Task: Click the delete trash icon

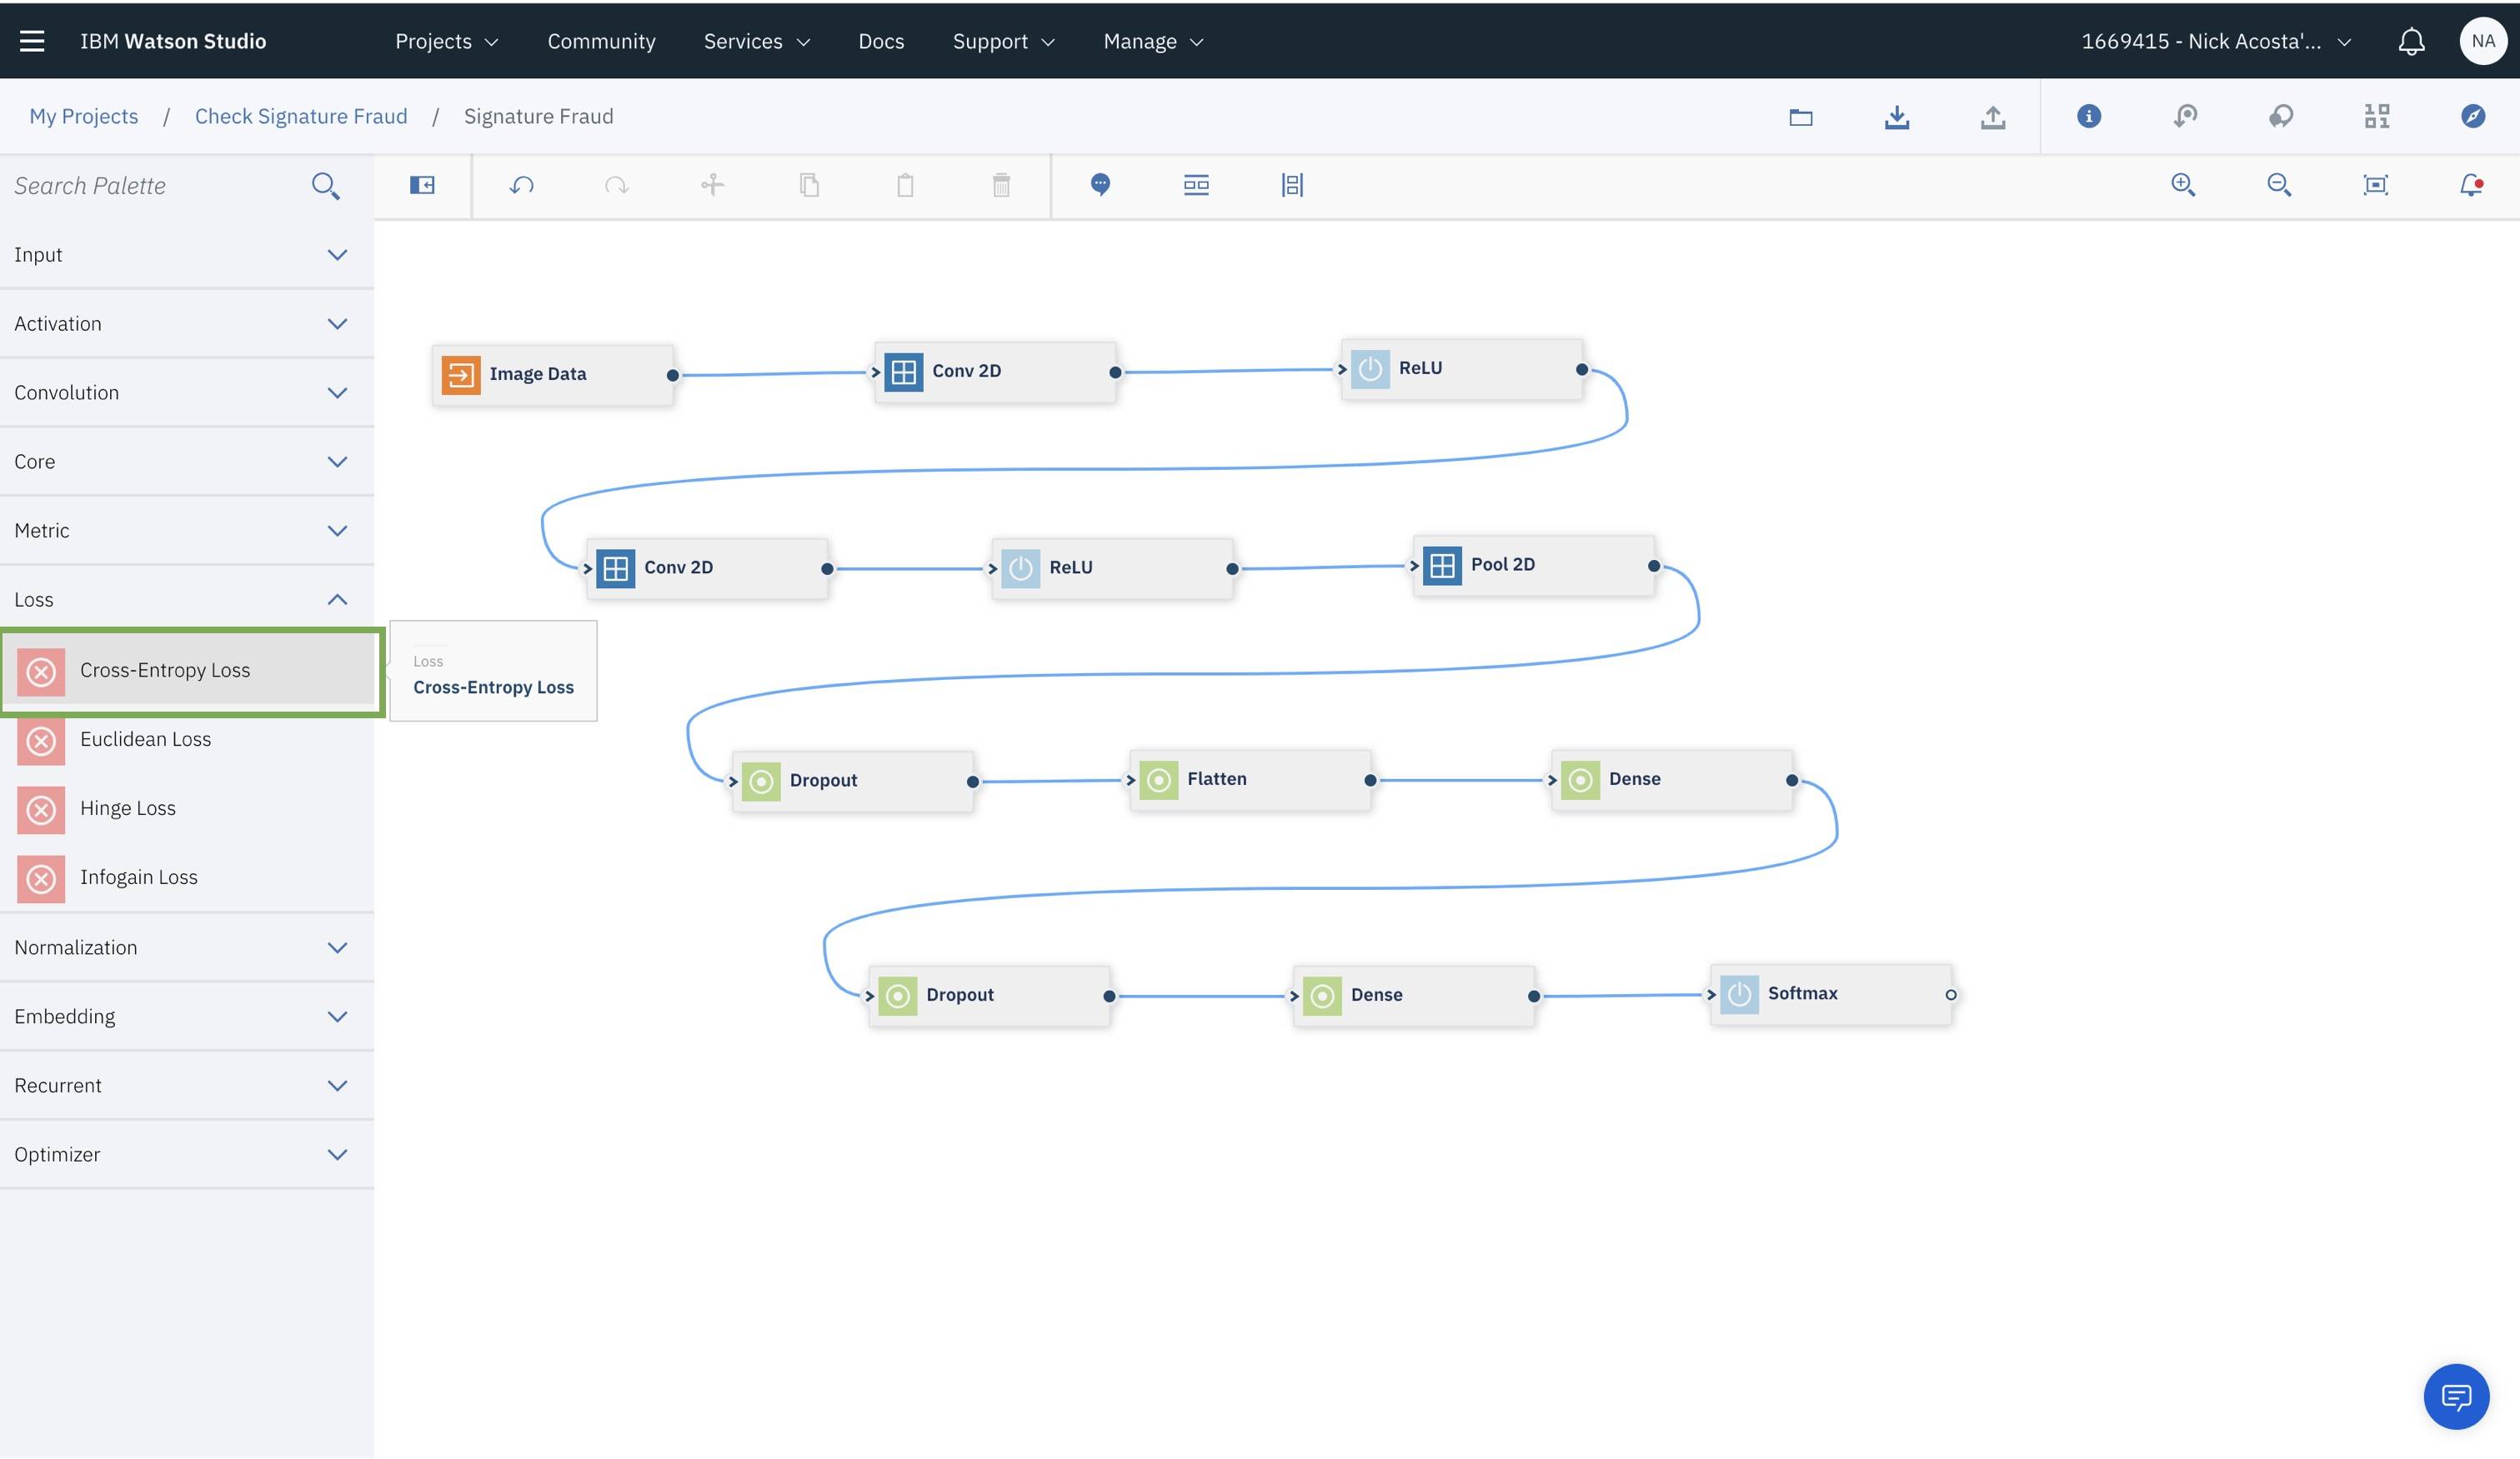Action: click(1001, 185)
